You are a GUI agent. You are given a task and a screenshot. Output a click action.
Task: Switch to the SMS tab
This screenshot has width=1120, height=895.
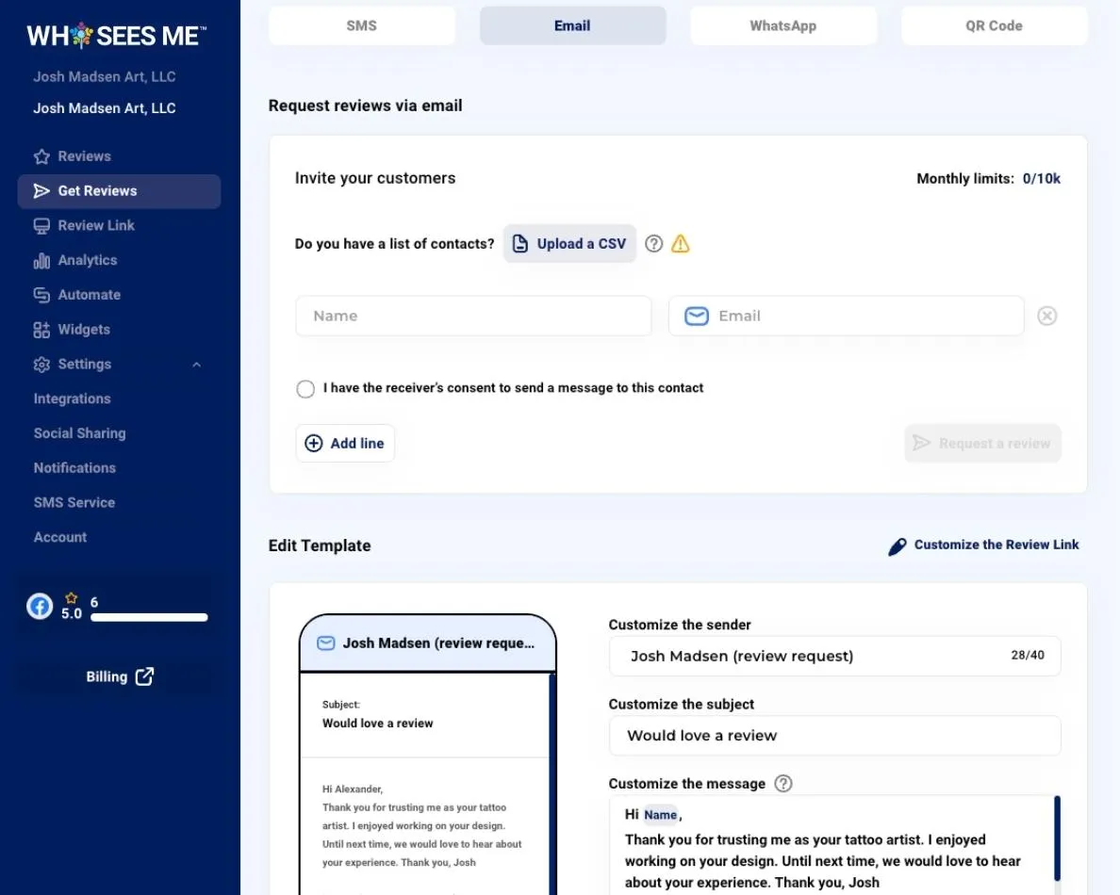point(361,25)
